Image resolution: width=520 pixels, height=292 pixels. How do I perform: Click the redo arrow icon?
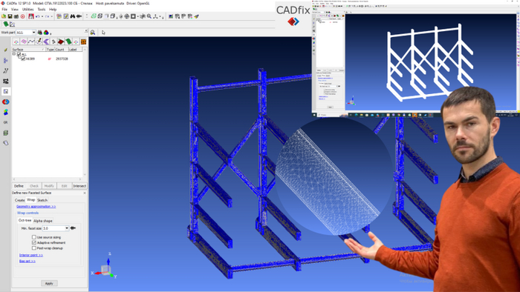(47, 16)
